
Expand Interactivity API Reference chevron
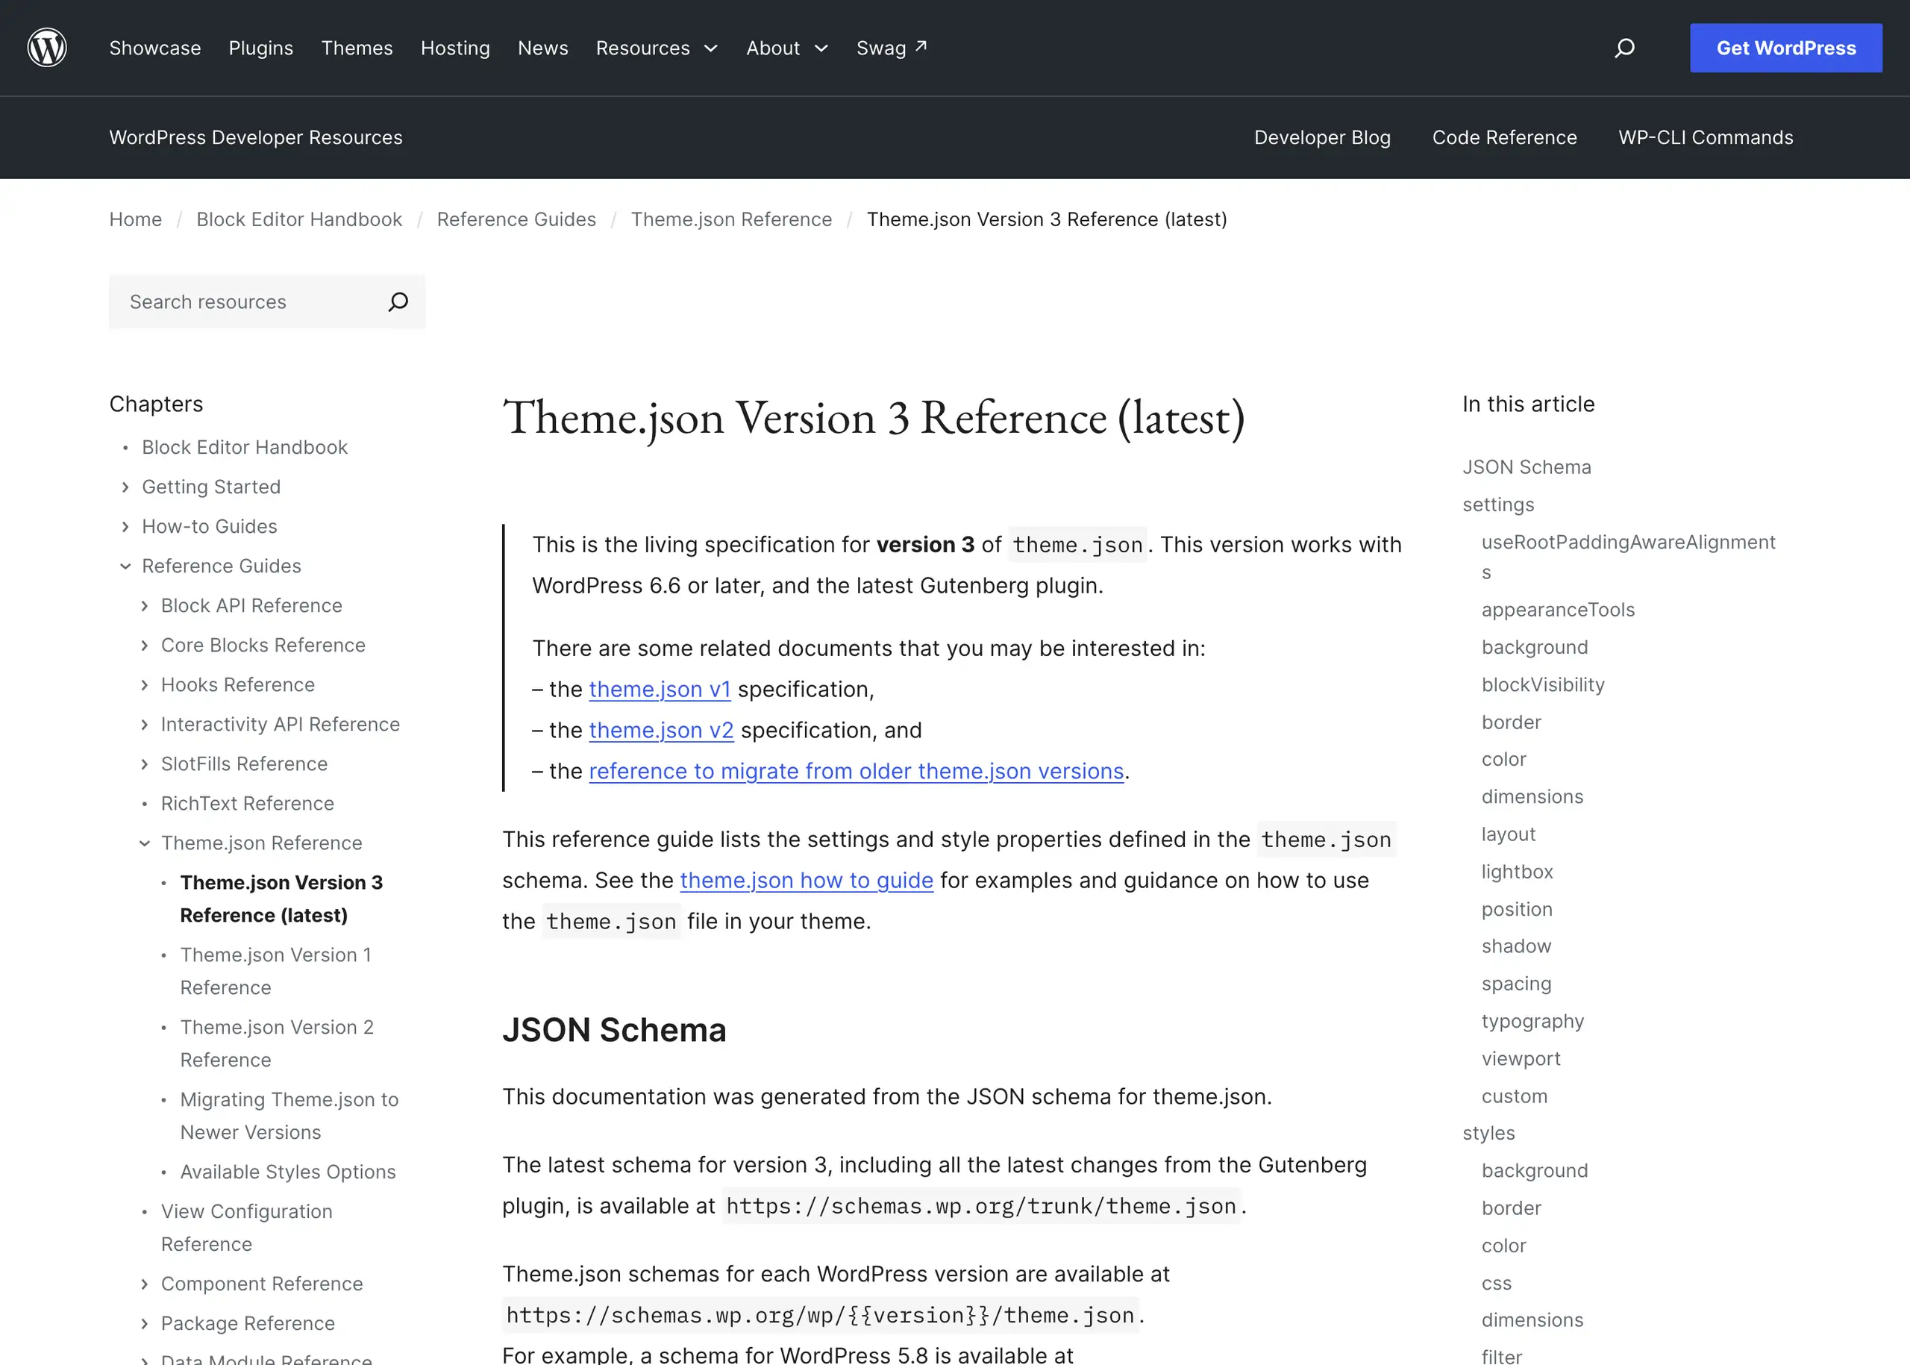pos(145,724)
